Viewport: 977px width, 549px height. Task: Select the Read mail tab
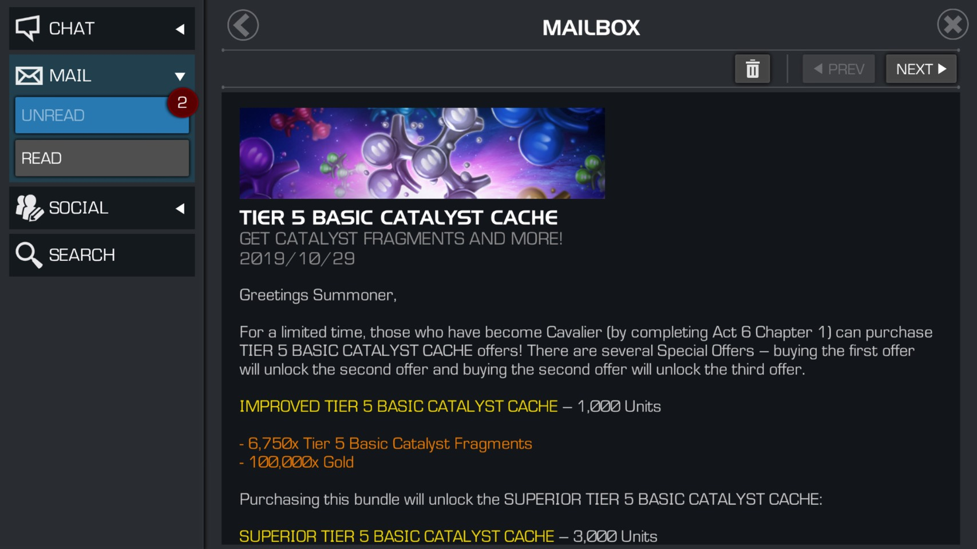point(102,158)
